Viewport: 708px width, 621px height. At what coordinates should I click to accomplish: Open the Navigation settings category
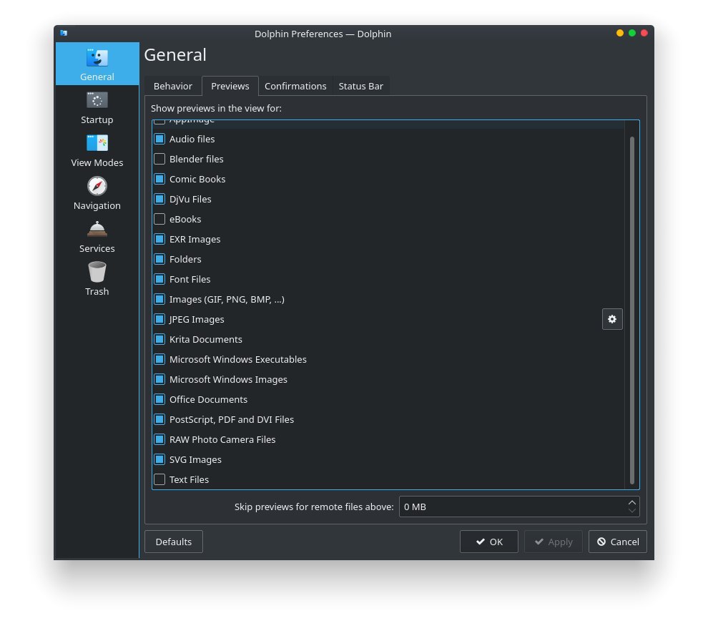pos(97,193)
